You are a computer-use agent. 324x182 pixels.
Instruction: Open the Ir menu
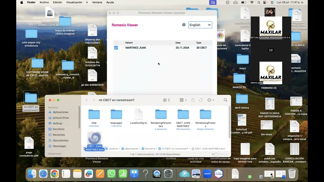87,2
